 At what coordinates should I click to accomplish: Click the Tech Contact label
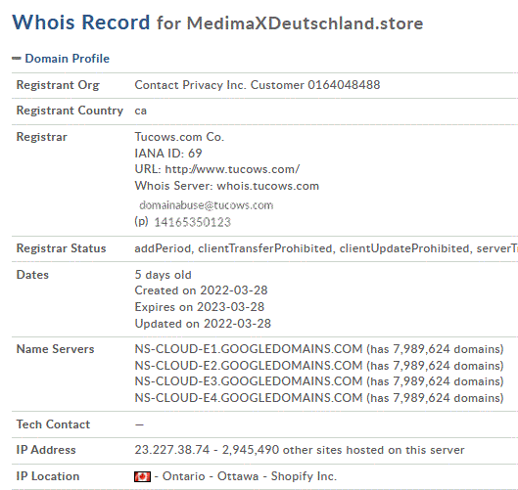click(53, 424)
